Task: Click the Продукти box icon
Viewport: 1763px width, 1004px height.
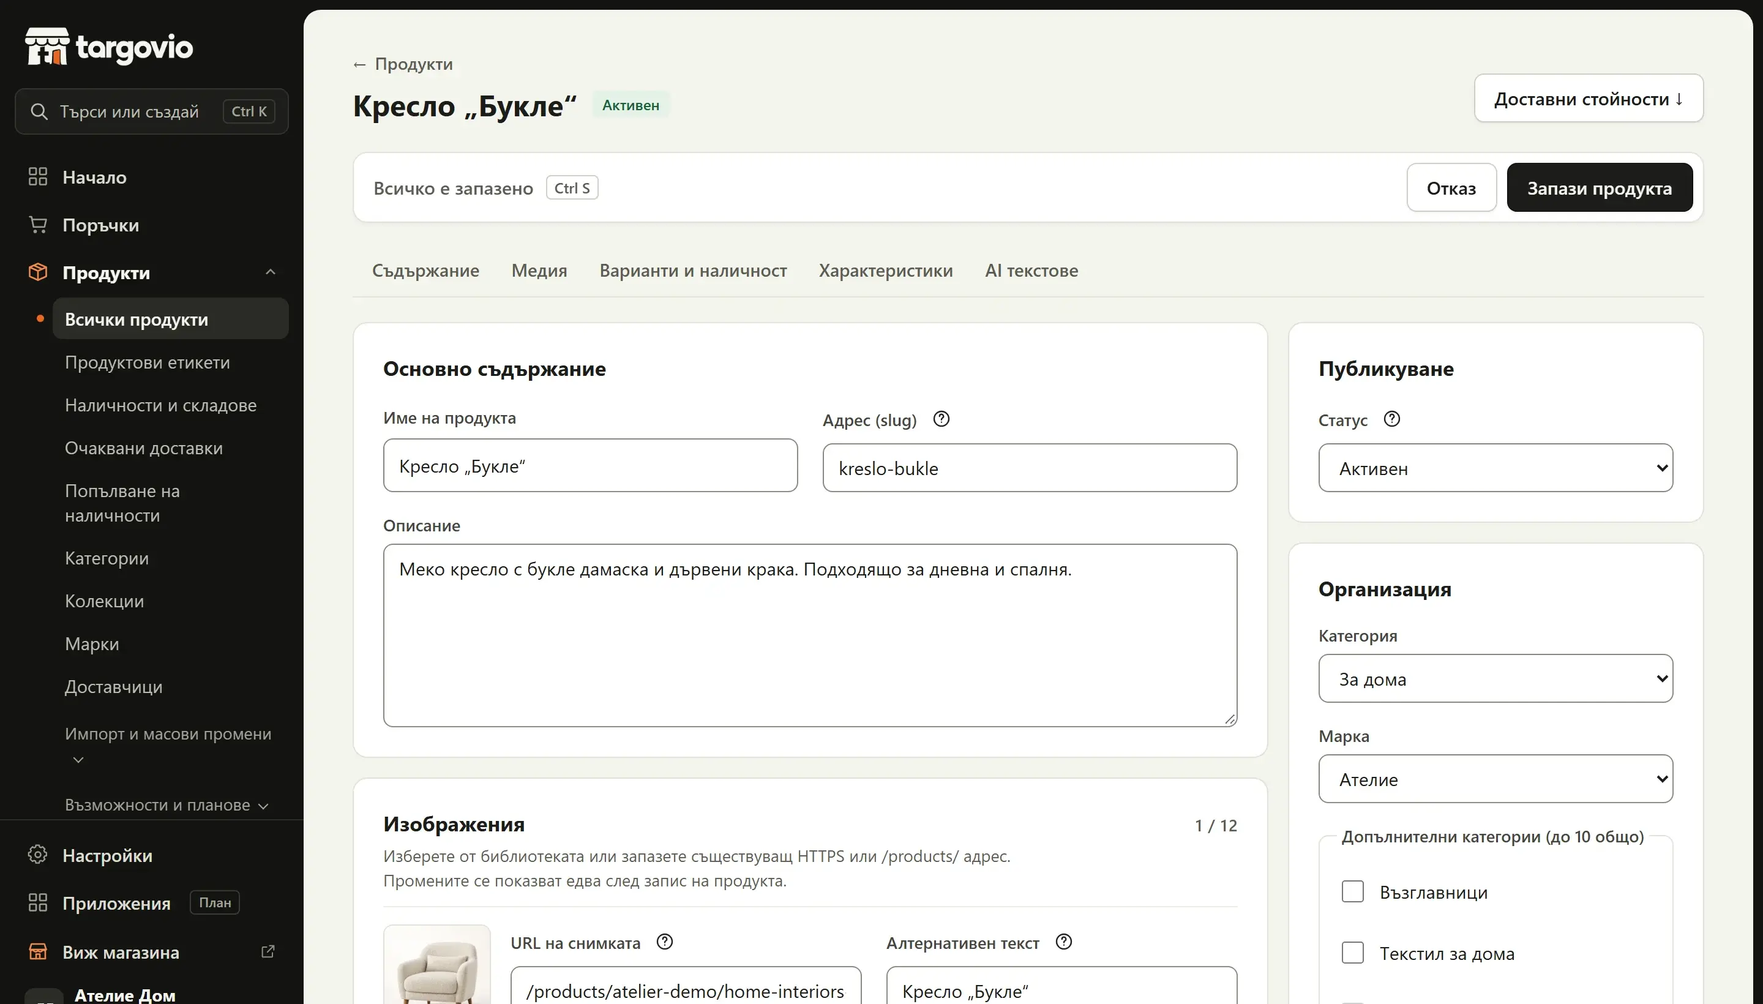Action: 38,272
